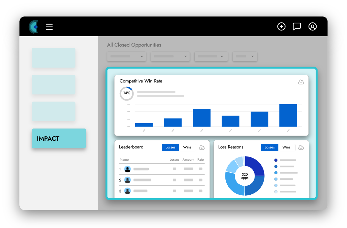Switch Loss Reasons to Wins
This screenshot has height=228, width=347.
[x=286, y=147]
